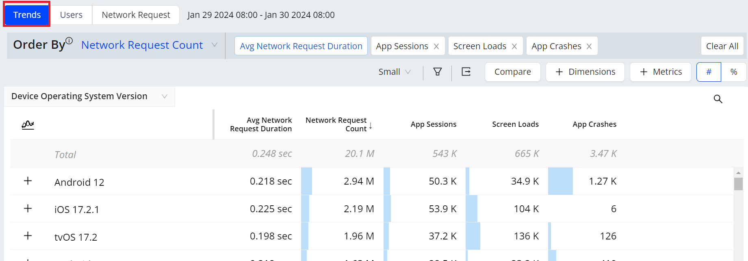Switch to the Network Request tab
The width and height of the screenshot is (748, 261).
click(136, 15)
